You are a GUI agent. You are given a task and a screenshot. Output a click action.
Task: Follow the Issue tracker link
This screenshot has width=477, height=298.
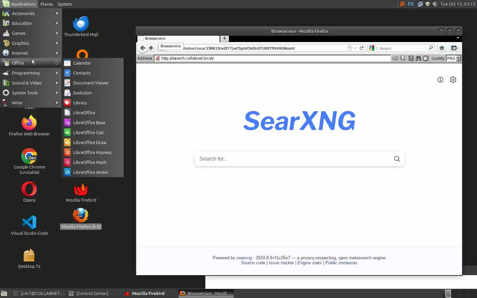pyautogui.click(x=281, y=263)
